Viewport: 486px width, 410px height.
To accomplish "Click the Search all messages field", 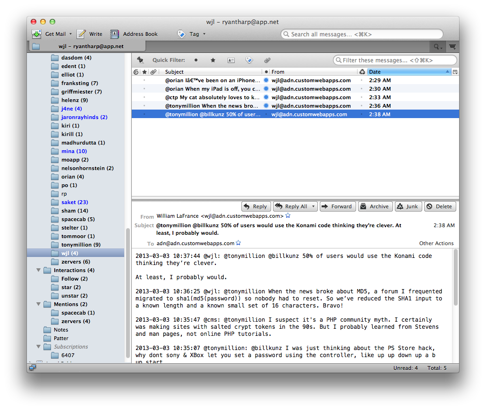I will tap(362, 34).
